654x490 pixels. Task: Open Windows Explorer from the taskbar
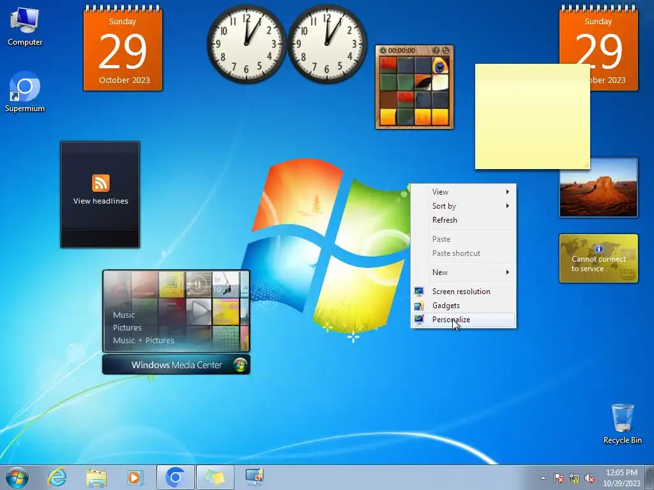96,477
